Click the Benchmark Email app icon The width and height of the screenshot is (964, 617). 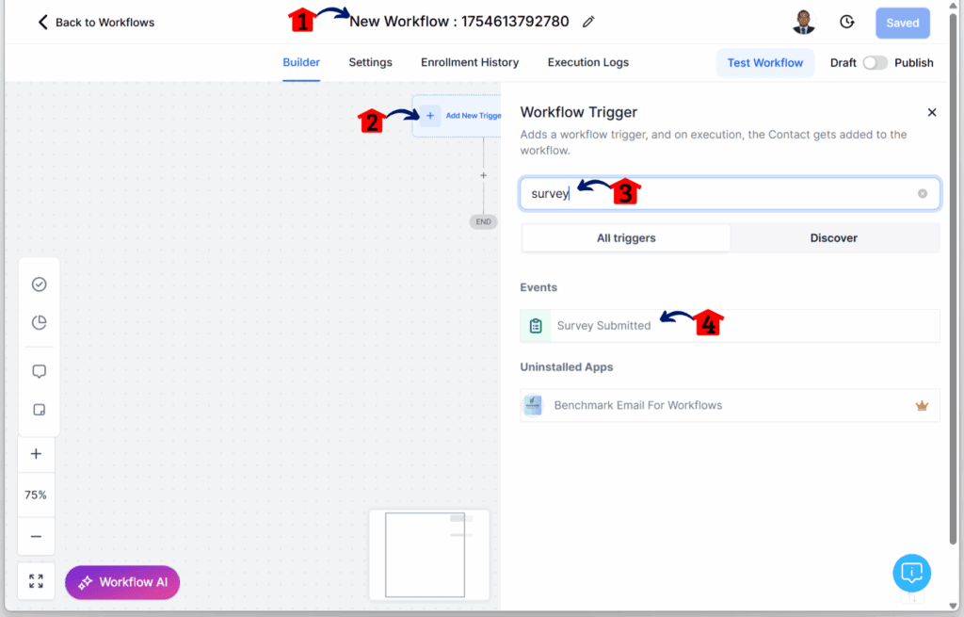point(533,405)
